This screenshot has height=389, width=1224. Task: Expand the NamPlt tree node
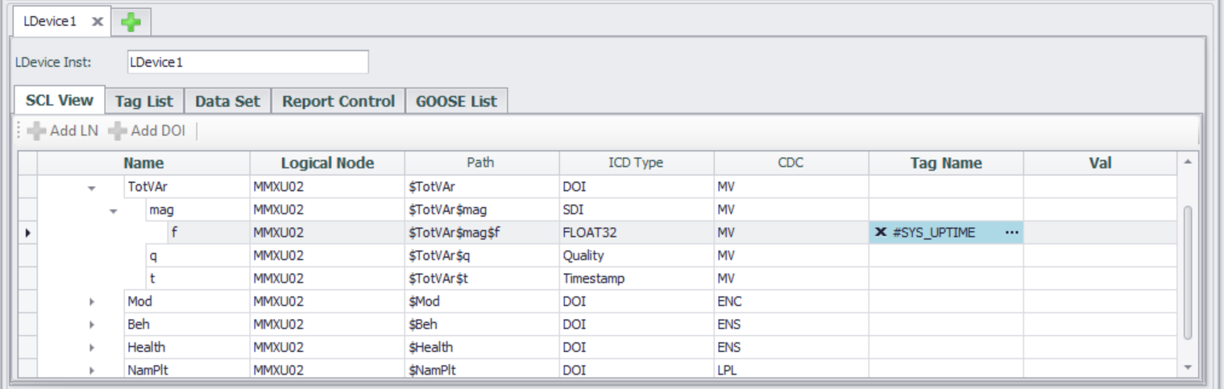91,370
